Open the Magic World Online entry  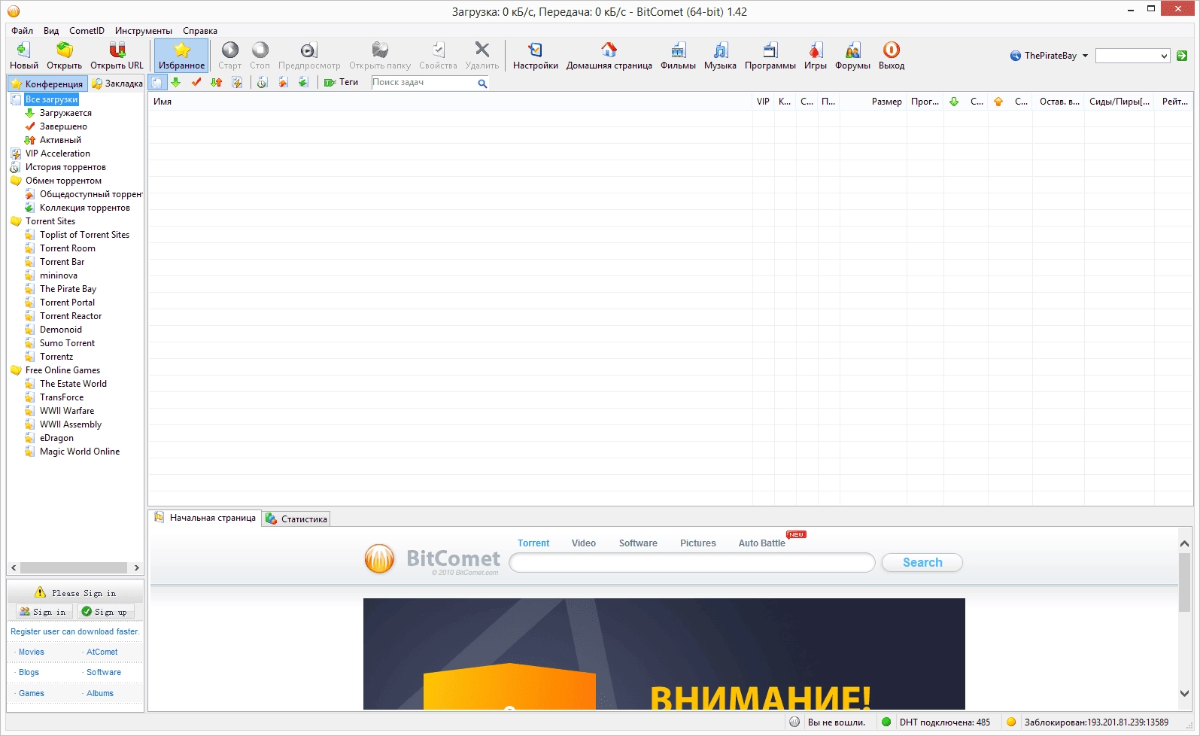point(80,452)
